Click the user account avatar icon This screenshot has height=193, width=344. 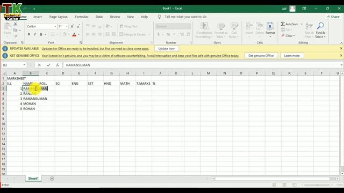292,9
